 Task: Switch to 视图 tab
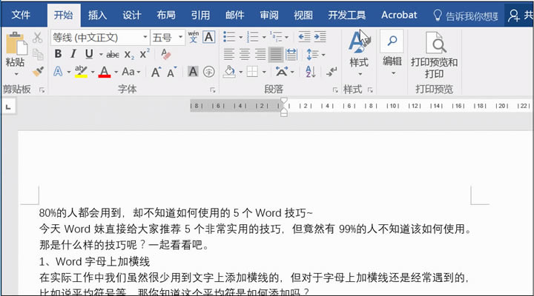[303, 15]
